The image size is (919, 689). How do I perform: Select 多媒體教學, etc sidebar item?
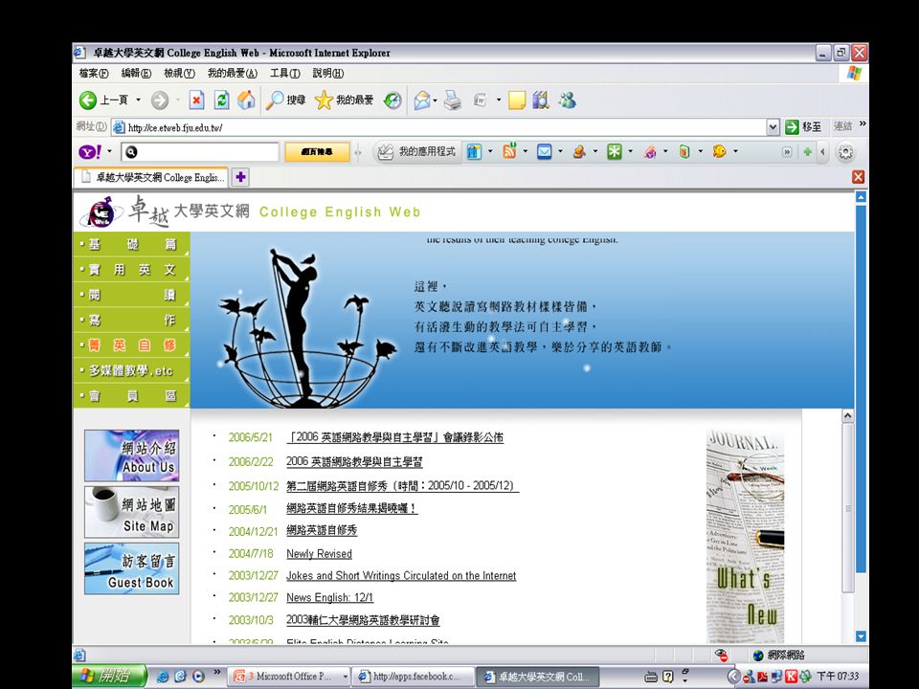131,371
